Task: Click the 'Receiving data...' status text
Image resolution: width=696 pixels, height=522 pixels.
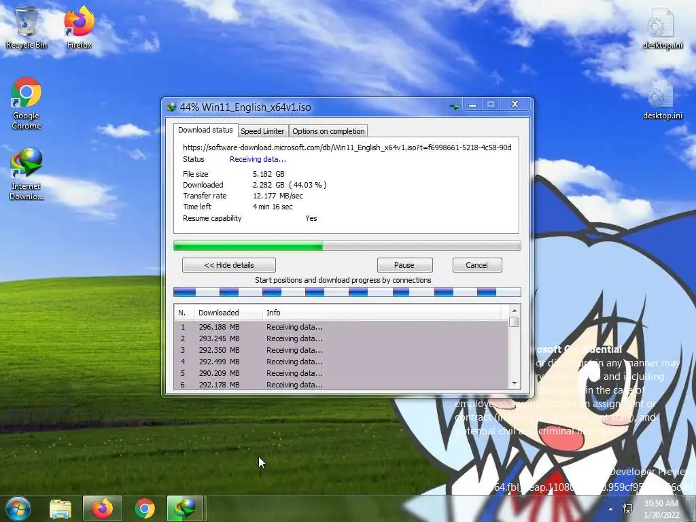Action: tap(258, 159)
